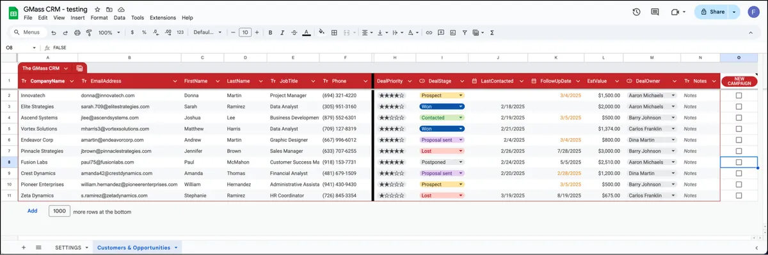This screenshot has width=768, height=255.
Task: Open the fill color picker
Action: (322, 33)
